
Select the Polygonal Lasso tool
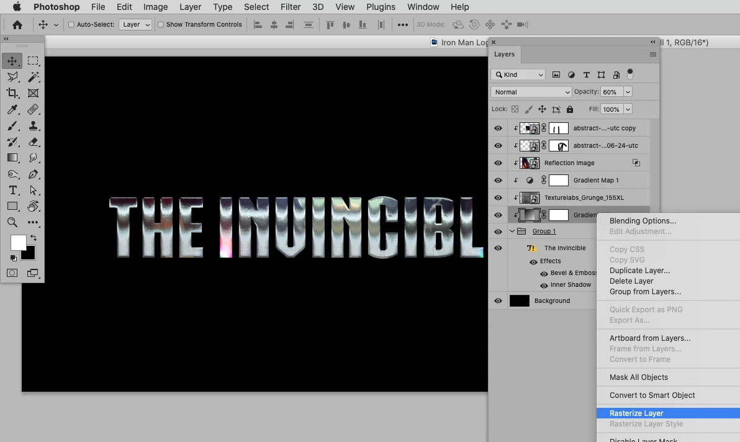[12, 77]
